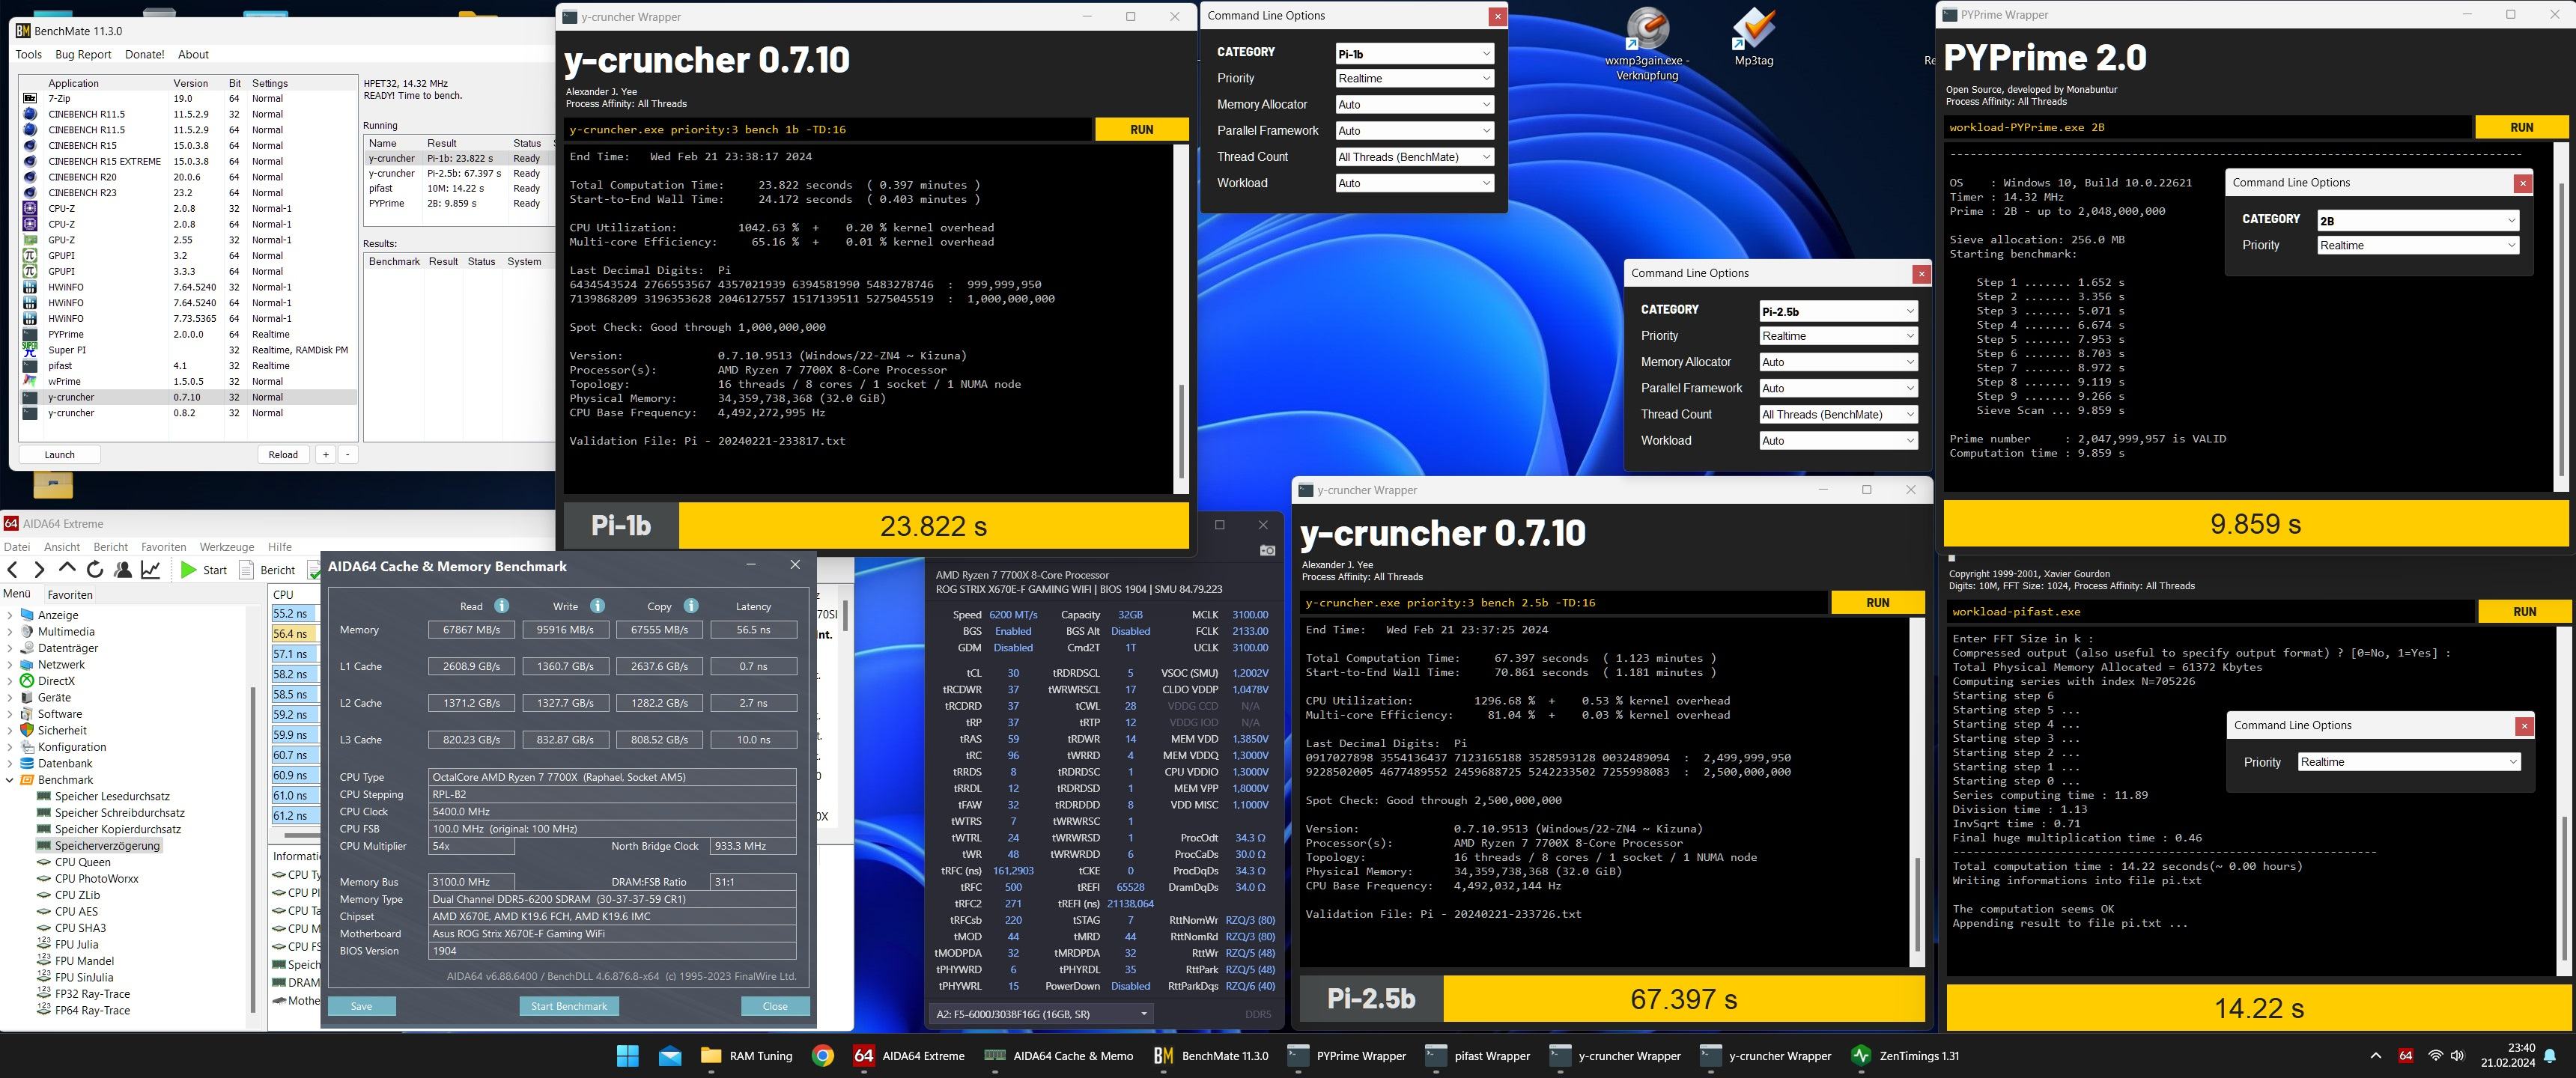2576x1078 pixels.
Task: Click RUN for workload-pifast.exe
Action: (2524, 611)
